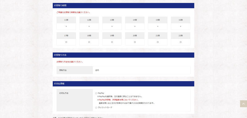Click the unavailable 13時 time slot
Image resolution: width=247 pixels, height=118 pixels.
pyautogui.click(x=112, y=23)
